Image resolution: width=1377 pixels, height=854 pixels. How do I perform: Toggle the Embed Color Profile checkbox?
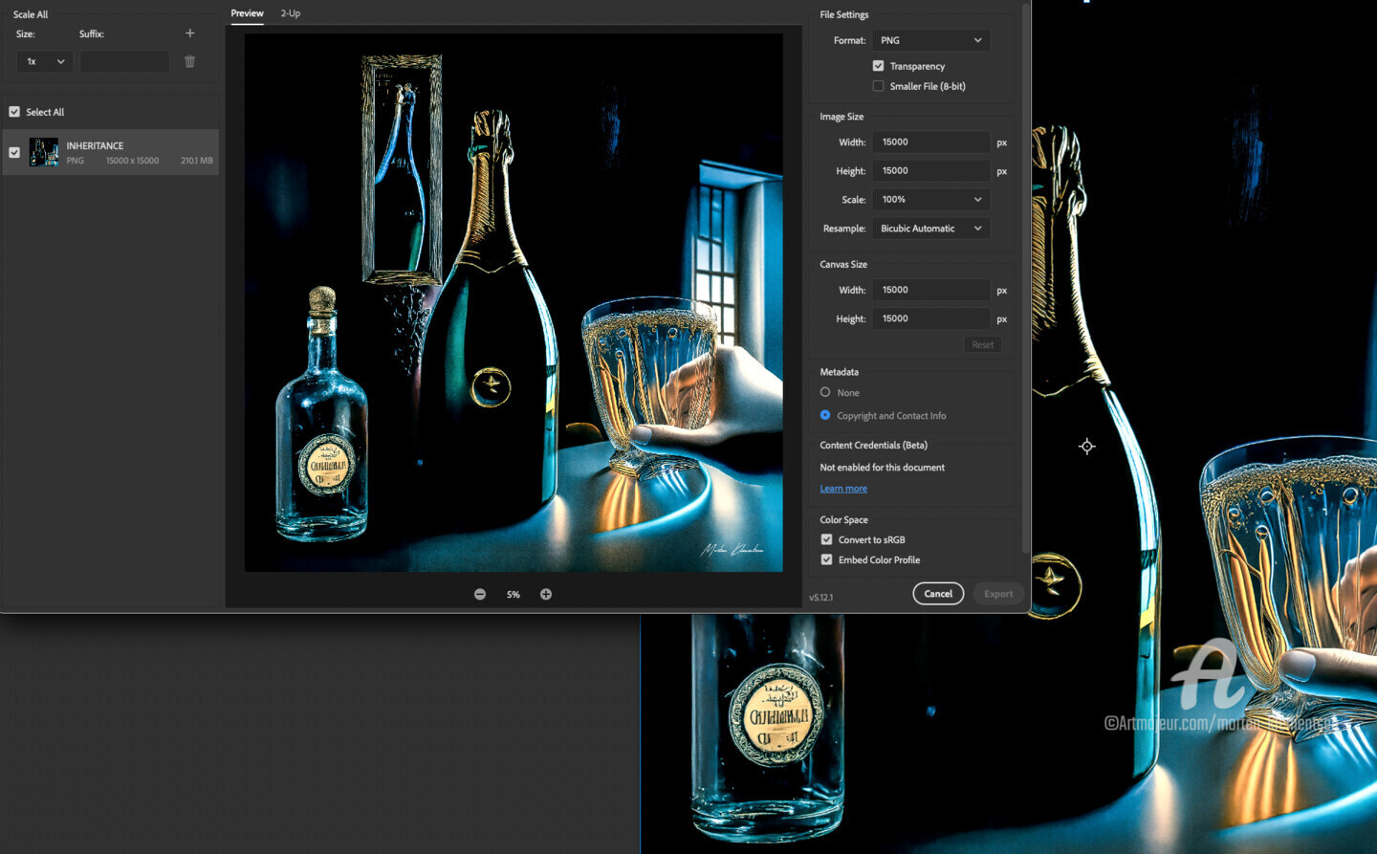(826, 559)
